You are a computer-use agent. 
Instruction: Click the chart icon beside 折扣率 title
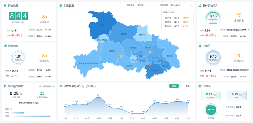pyautogui.click(x=200, y=86)
